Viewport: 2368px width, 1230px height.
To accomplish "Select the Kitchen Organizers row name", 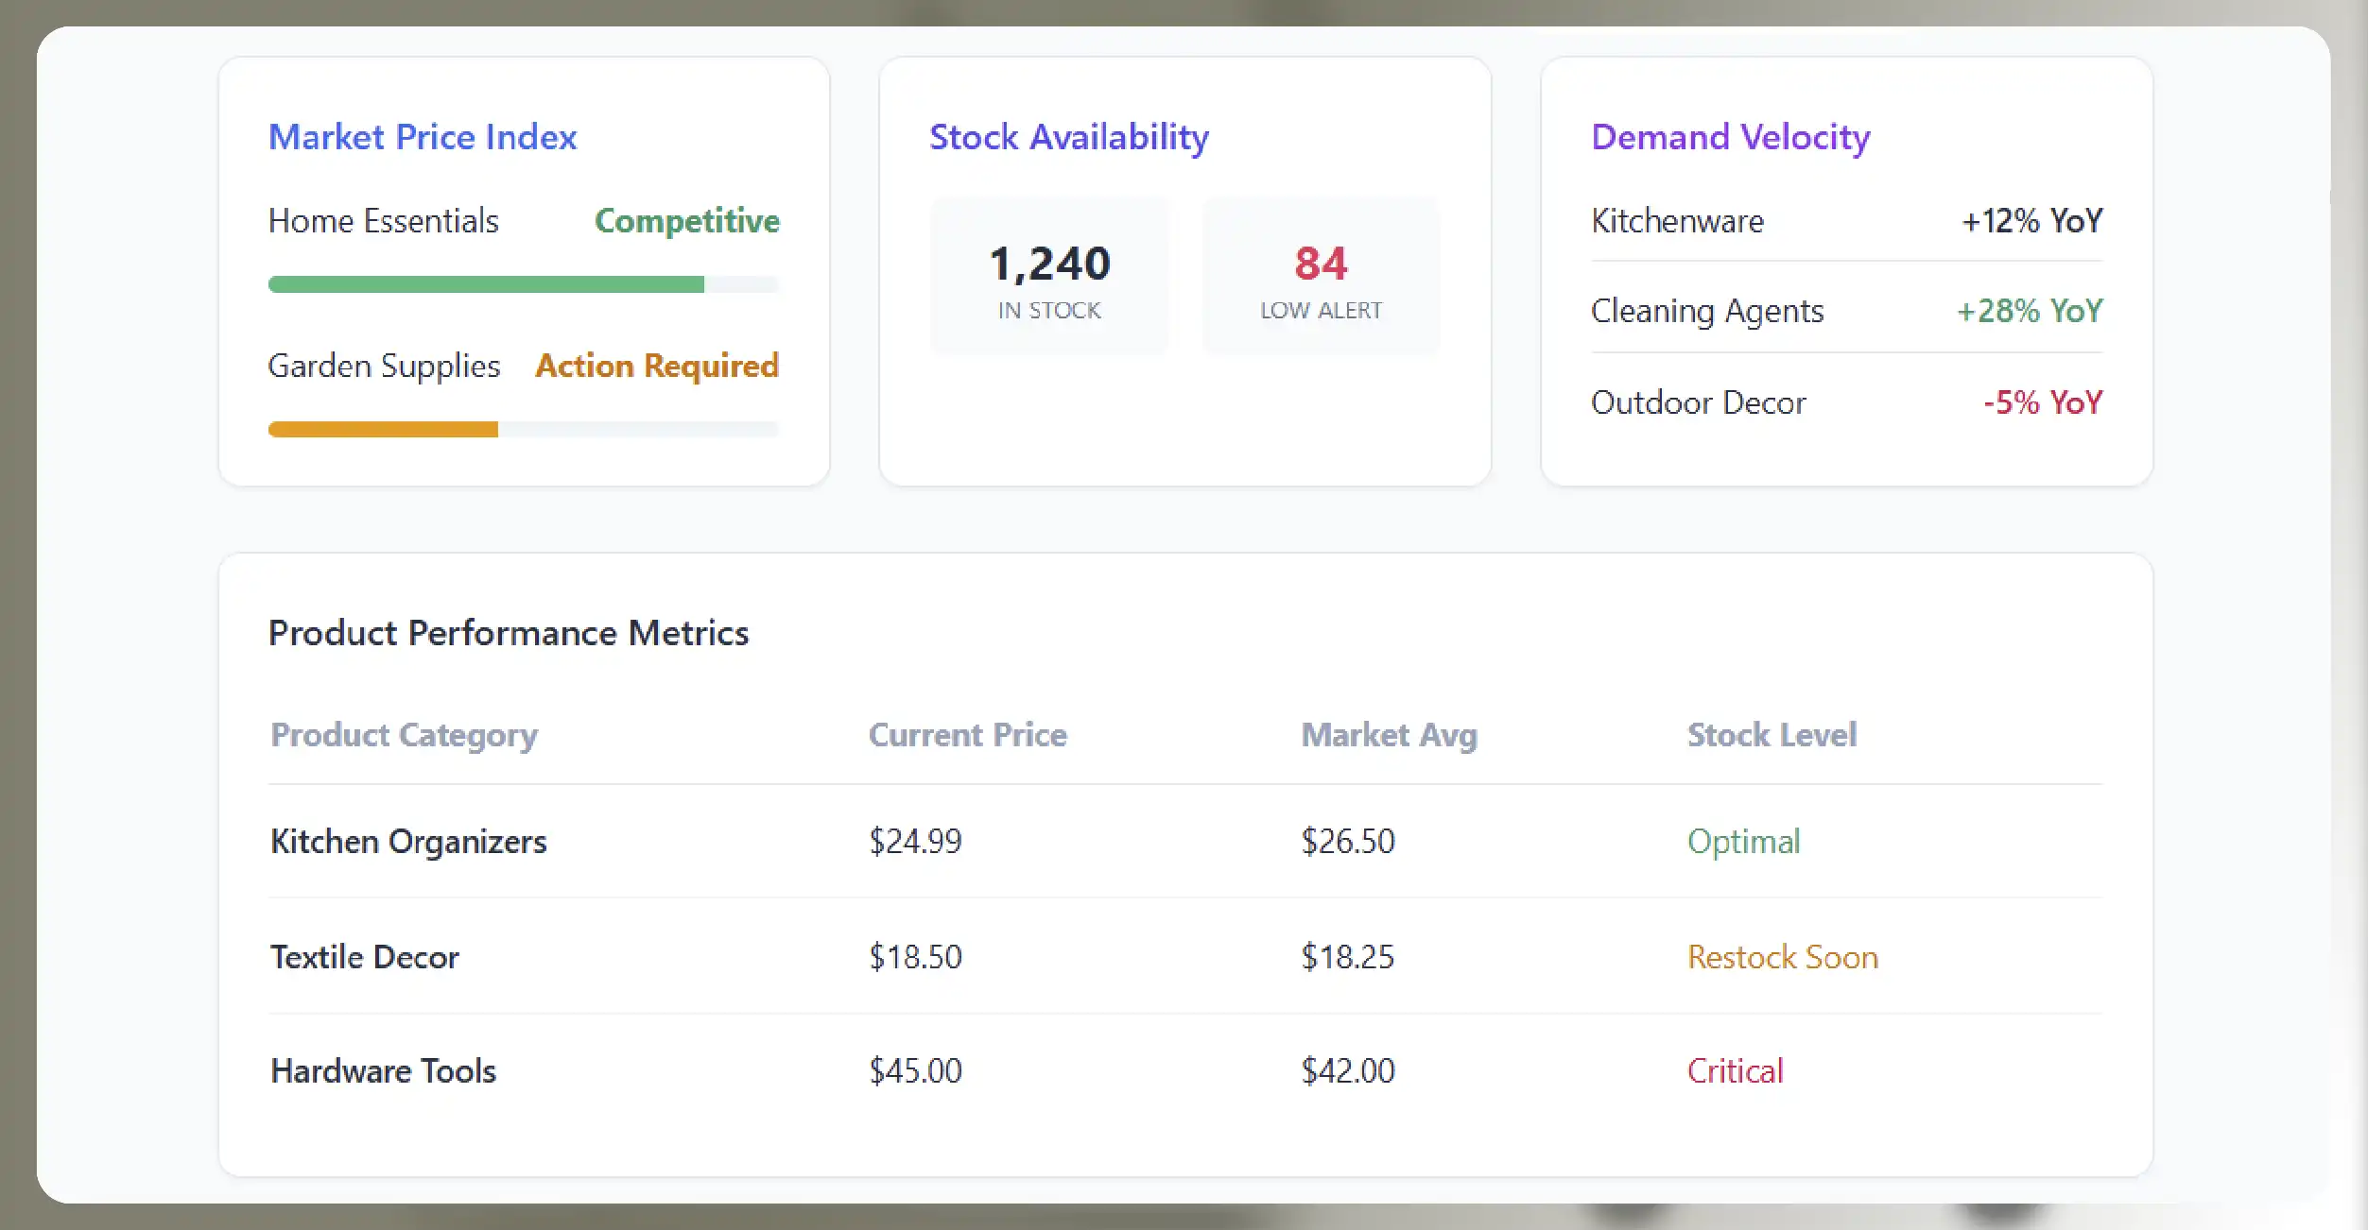I will (x=408, y=842).
